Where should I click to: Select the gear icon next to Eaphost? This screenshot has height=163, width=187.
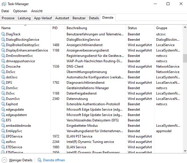click(3, 104)
